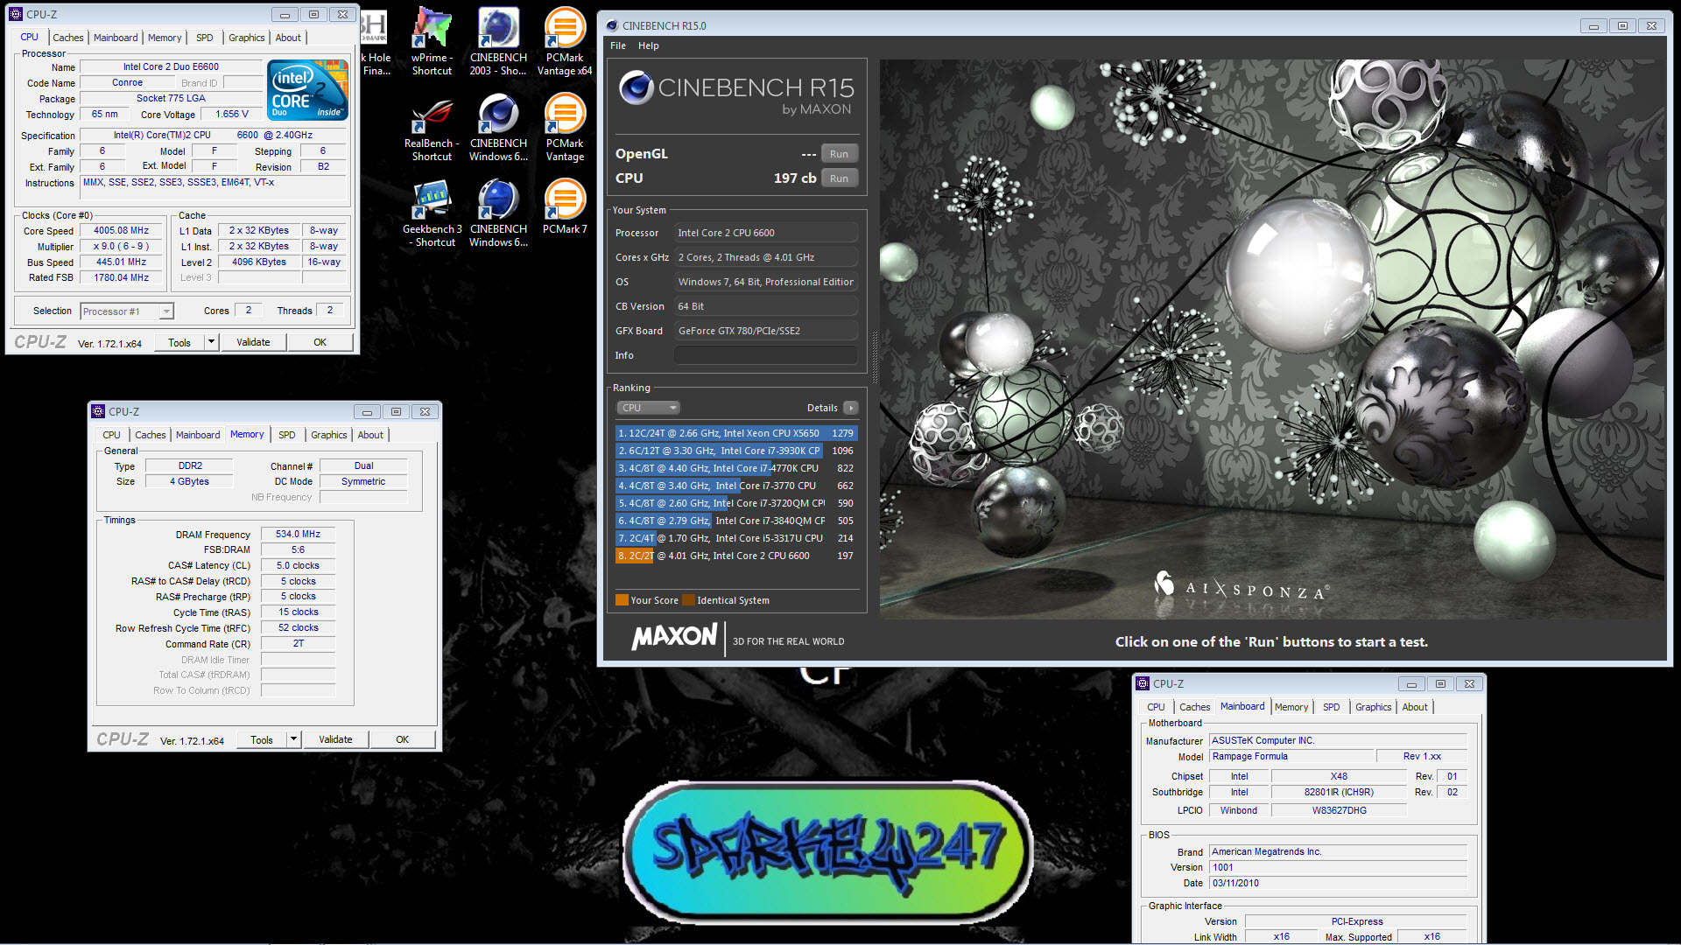Image resolution: width=1681 pixels, height=945 pixels.
Task: Select ranking row Core i7-4770K
Action: tap(735, 468)
